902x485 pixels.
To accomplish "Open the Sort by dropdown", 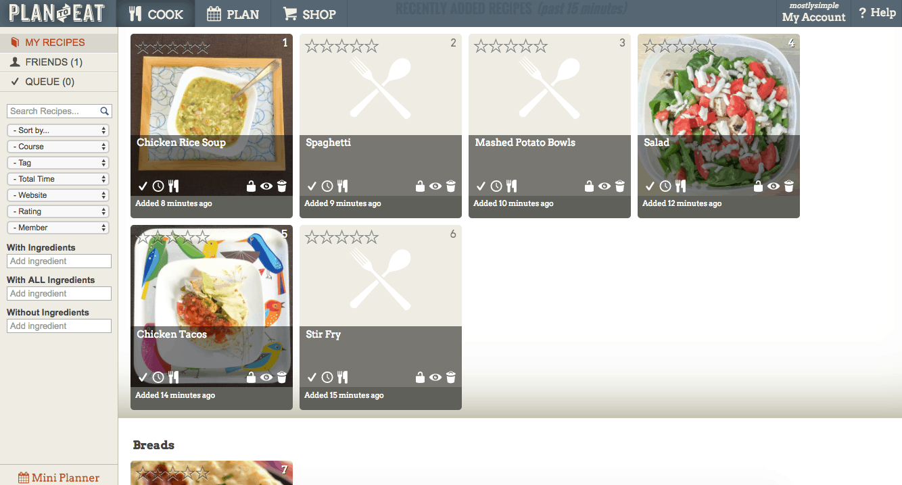I will pyautogui.click(x=59, y=130).
